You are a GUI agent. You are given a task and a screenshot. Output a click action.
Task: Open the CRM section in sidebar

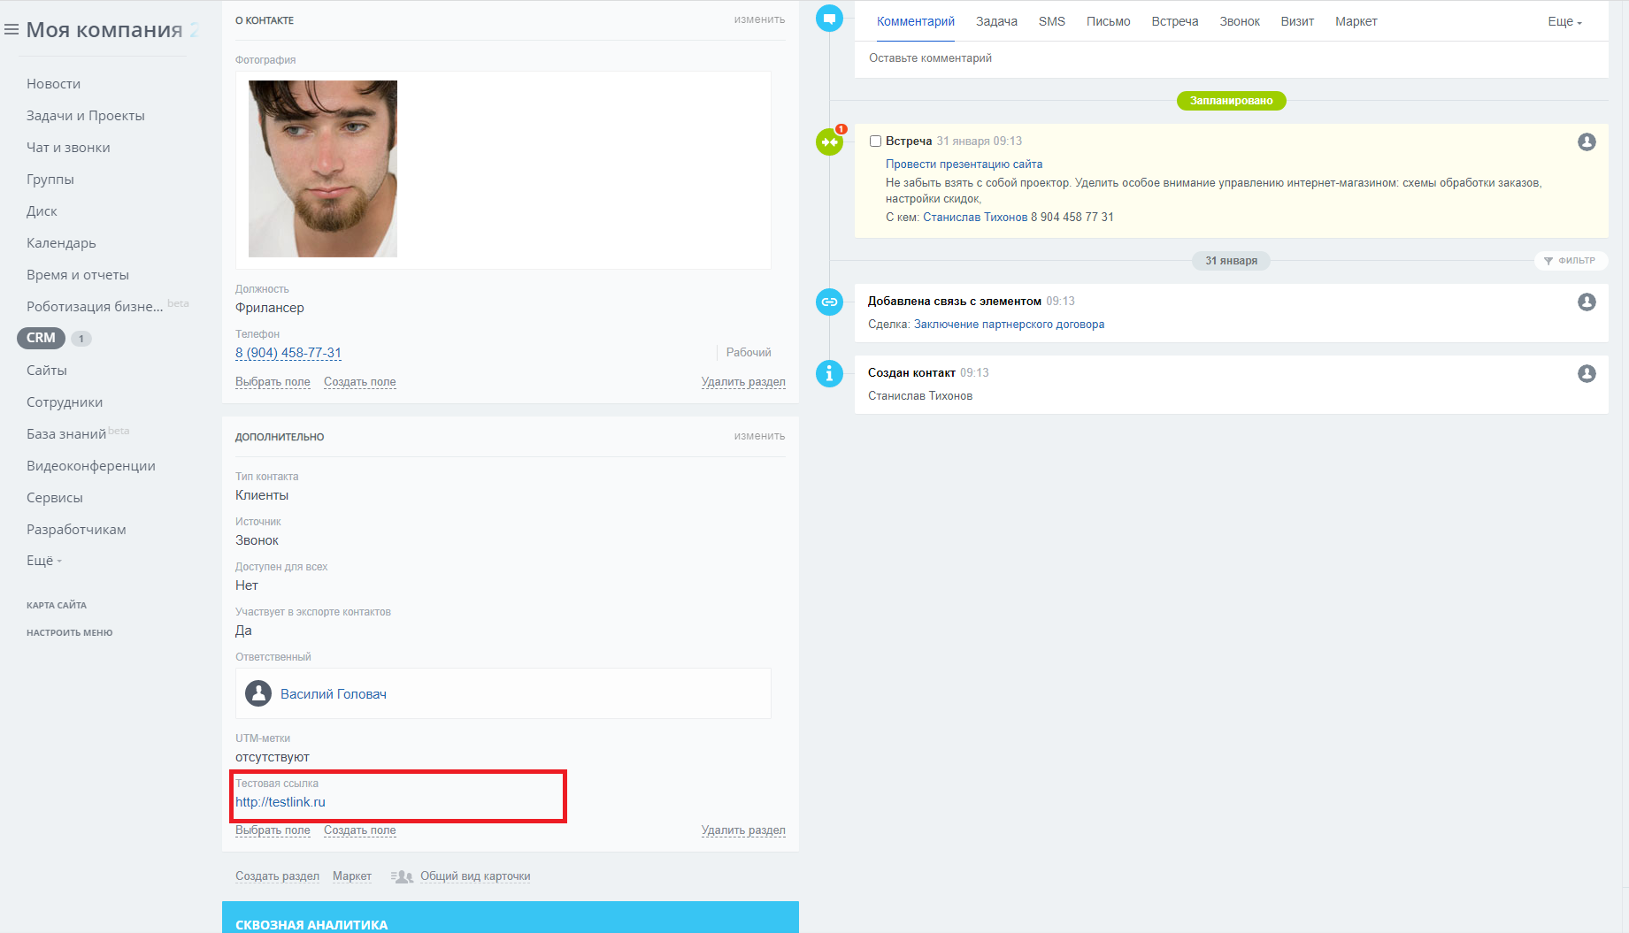(41, 338)
